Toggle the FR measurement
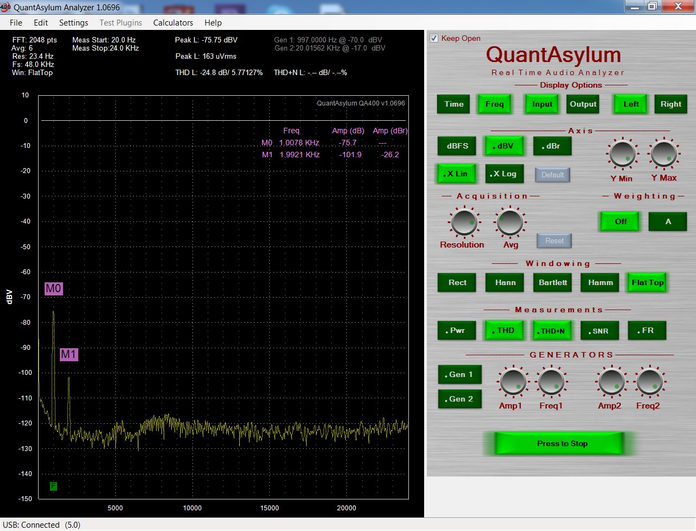This screenshot has height=531, width=696. [647, 330]
